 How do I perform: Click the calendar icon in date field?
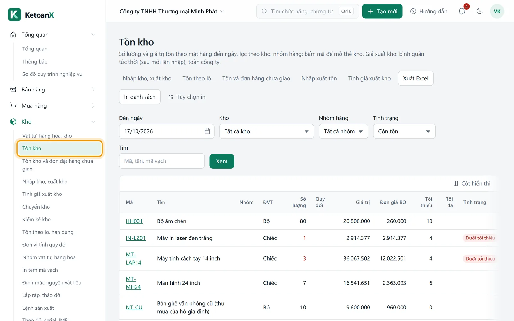point(207,131)
